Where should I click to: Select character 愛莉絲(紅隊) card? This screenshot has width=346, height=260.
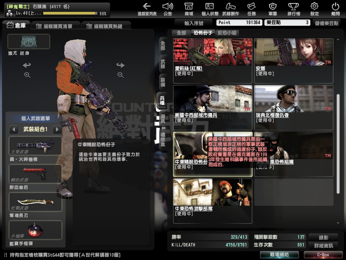click(213, 61)
